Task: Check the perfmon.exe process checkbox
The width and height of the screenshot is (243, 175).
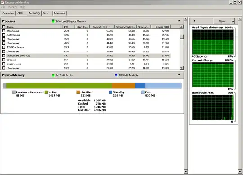Action: pos(4,35)
